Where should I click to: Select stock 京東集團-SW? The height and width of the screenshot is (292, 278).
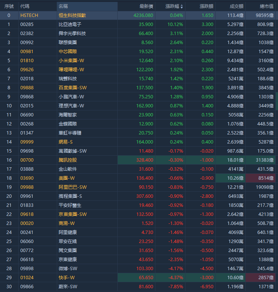(x=73, y=214)
